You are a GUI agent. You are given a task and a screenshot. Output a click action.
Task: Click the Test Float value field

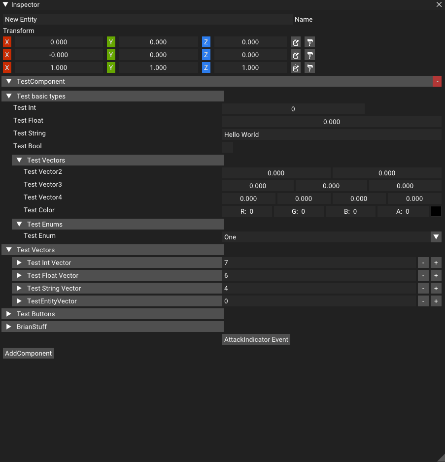point(332,122)
